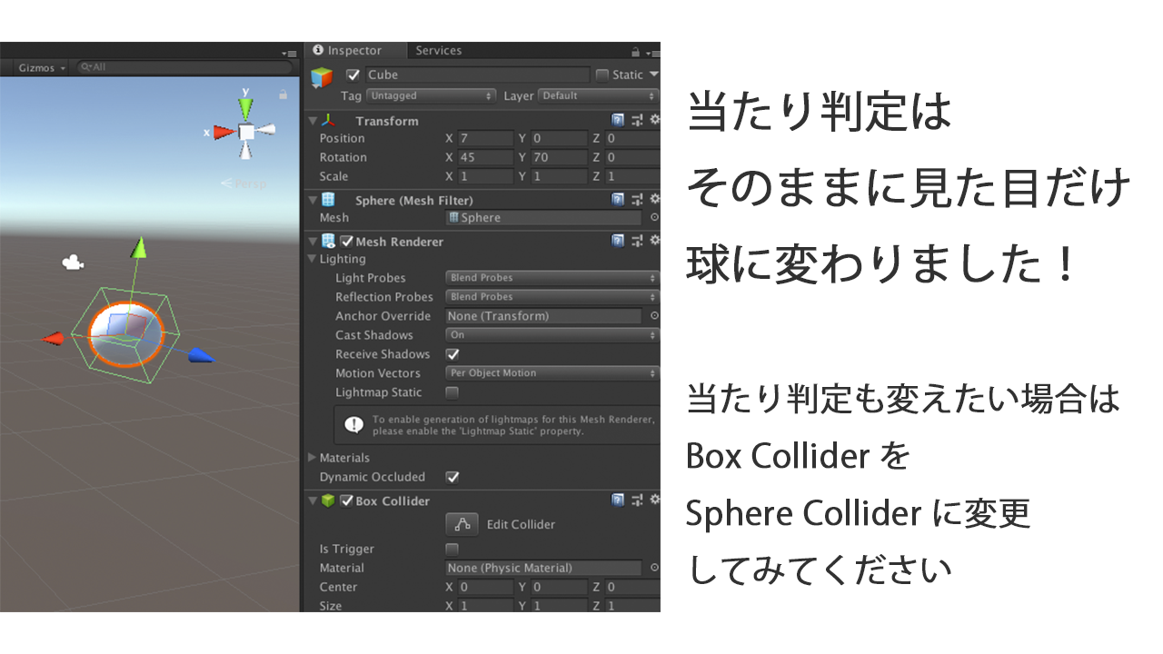Switch to the Services tab

coord(439,51)
